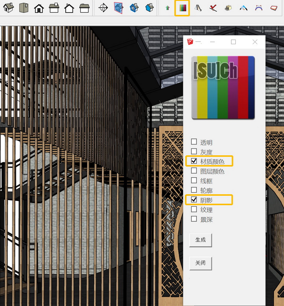
Task: Enable the 透明 checkbox
Action: tap(194, 142)
